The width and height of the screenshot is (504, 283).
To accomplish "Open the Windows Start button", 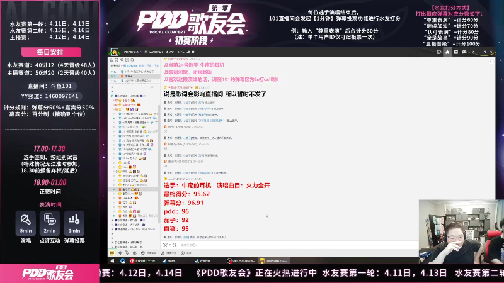I will coord(112,261).
